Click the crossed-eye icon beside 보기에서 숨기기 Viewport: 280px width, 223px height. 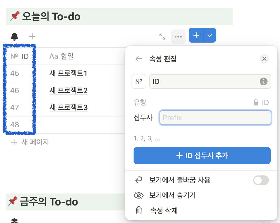[x=139, y=195]
